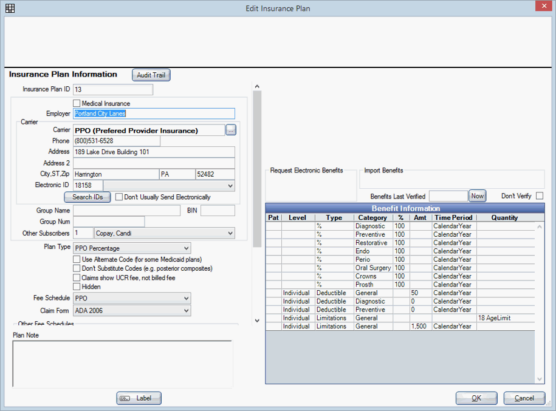Click benefit grid scroll up arrow

click(540, 226)
